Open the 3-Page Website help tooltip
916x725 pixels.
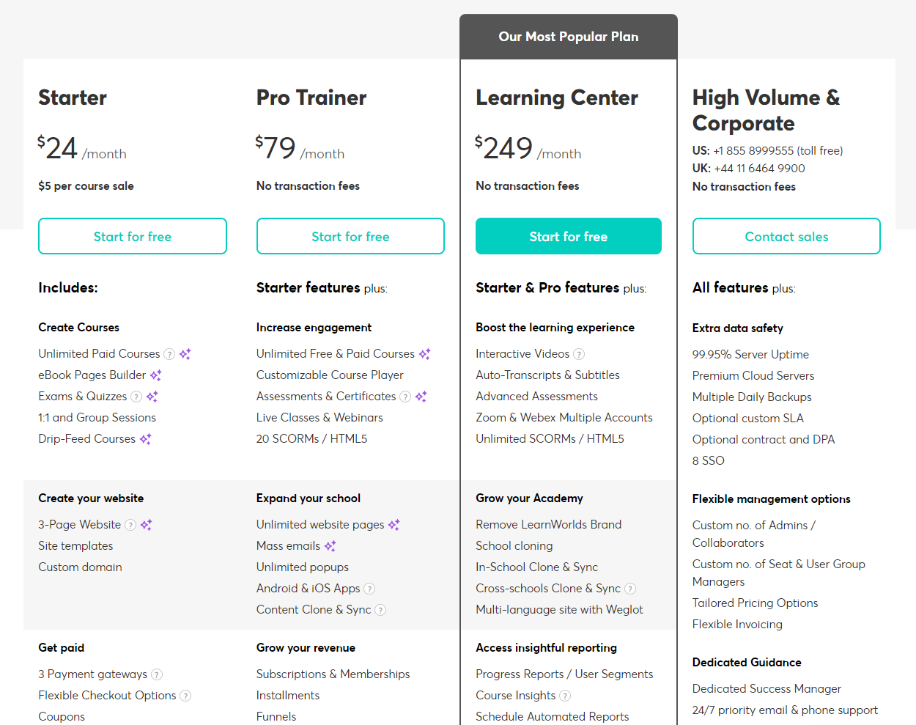(130, 525)
